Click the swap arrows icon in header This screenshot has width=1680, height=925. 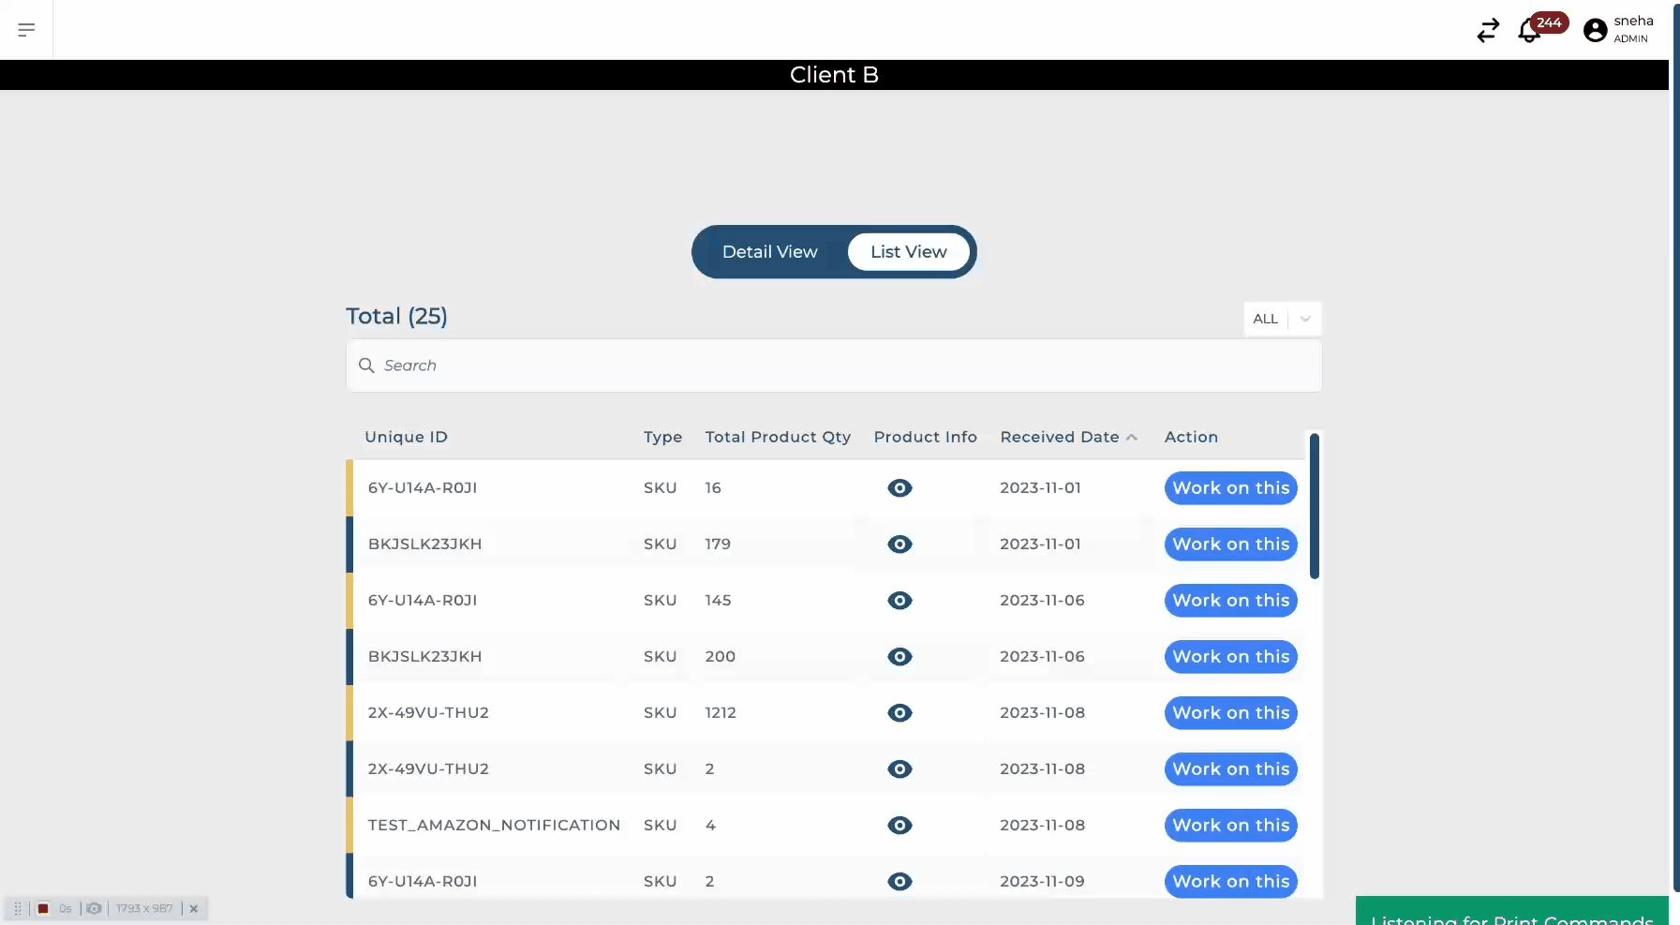click(x=1487, y=31)
